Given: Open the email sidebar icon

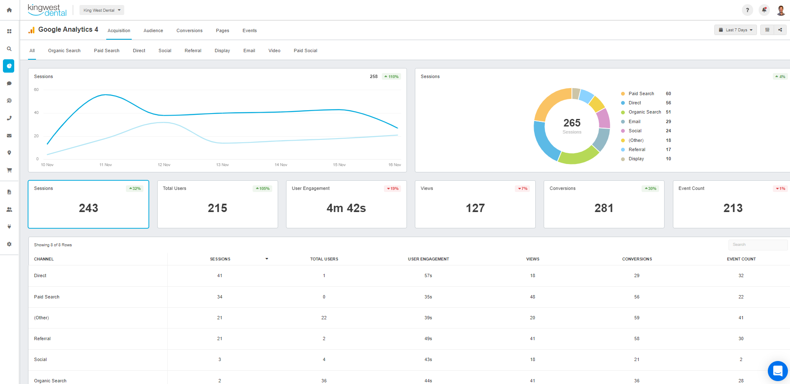Looking at the screenshot, I should coord(9,135).
